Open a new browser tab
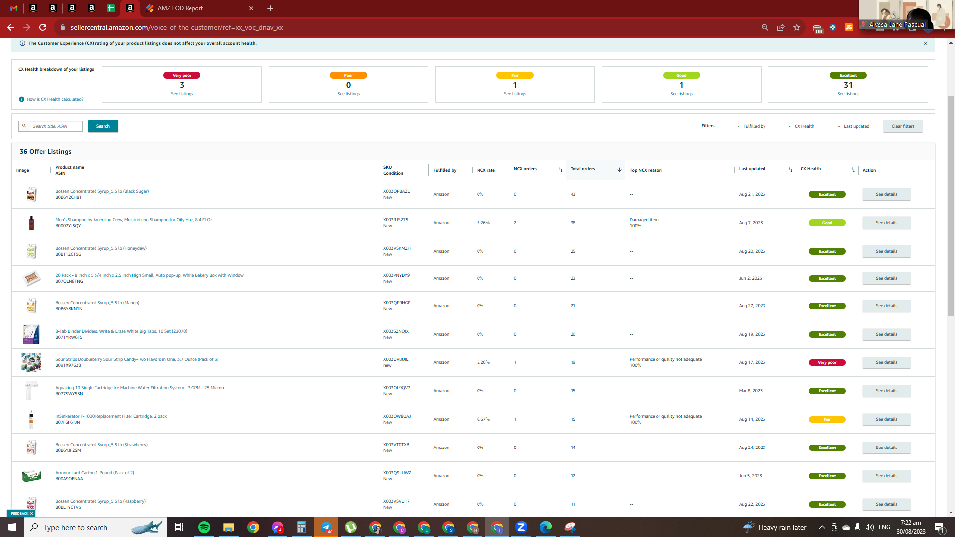 [x=270, y=8]
